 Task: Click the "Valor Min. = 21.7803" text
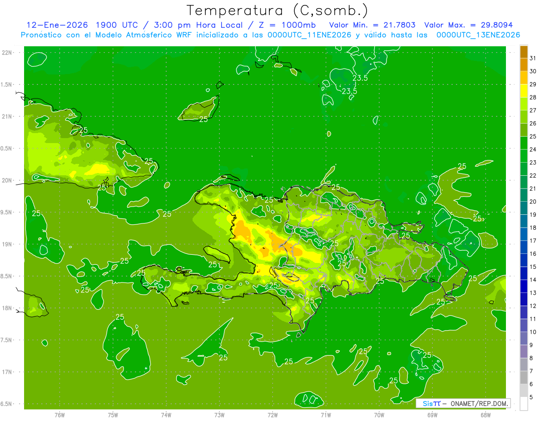point(372,25)
